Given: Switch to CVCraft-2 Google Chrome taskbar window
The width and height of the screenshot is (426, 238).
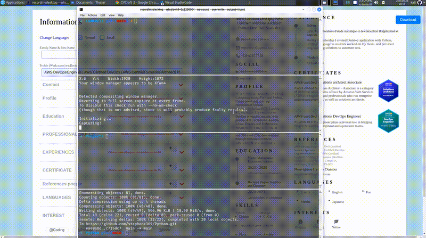Looking at the screenshot, I should coord(137,3).
